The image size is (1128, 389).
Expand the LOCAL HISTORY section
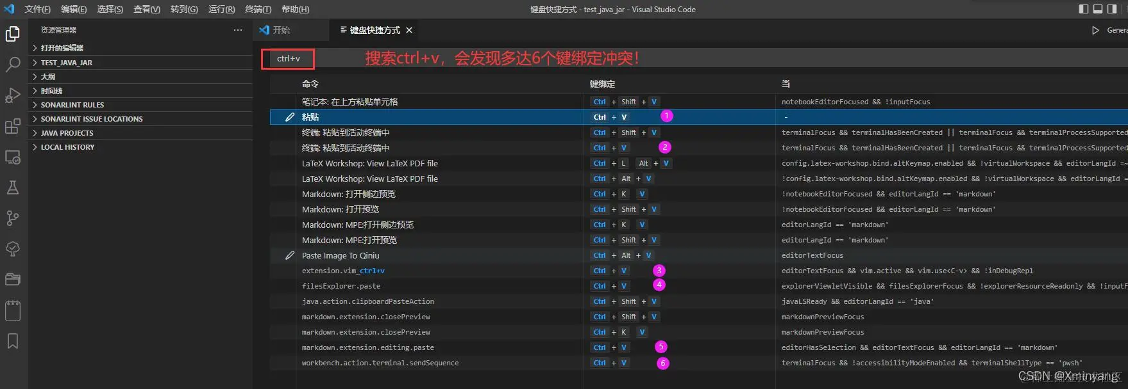(141, 147)
